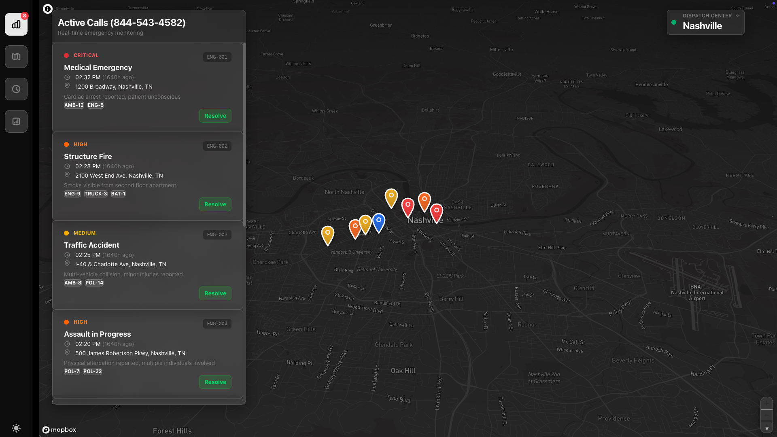The height and width of the screenshot is (437, 777).
Task: Resolve the Structure Fire call
Action: pyautogui.click(x=215, y=204)
